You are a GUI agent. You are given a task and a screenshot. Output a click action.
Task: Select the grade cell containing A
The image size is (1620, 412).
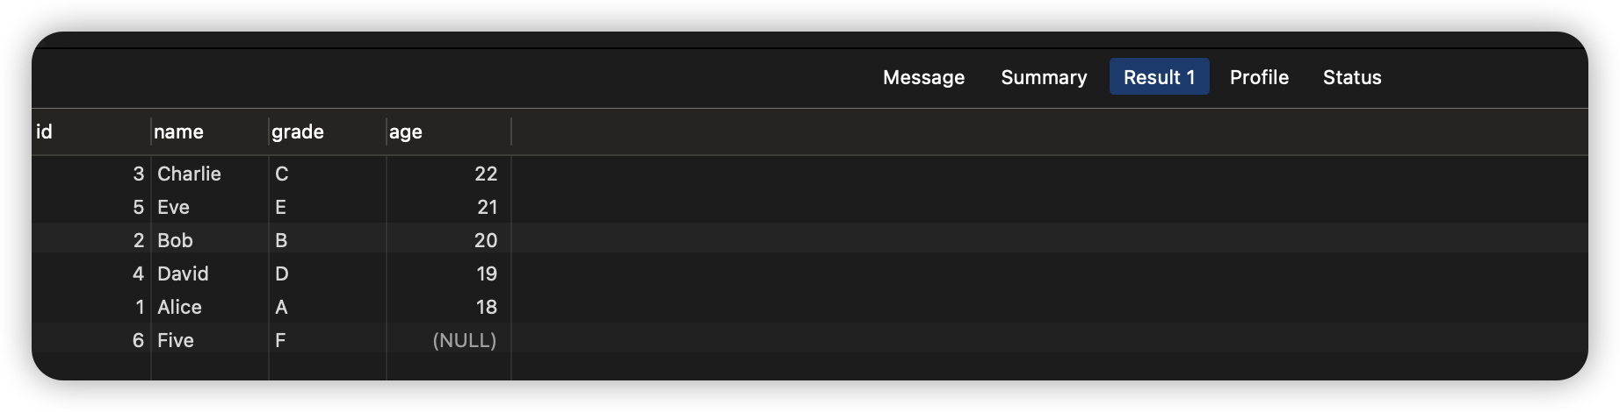281,307
